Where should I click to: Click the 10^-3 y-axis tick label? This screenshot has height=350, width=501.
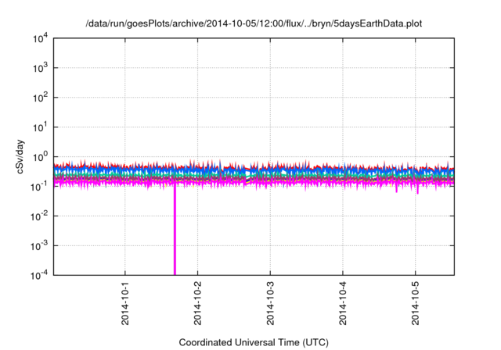40,246
